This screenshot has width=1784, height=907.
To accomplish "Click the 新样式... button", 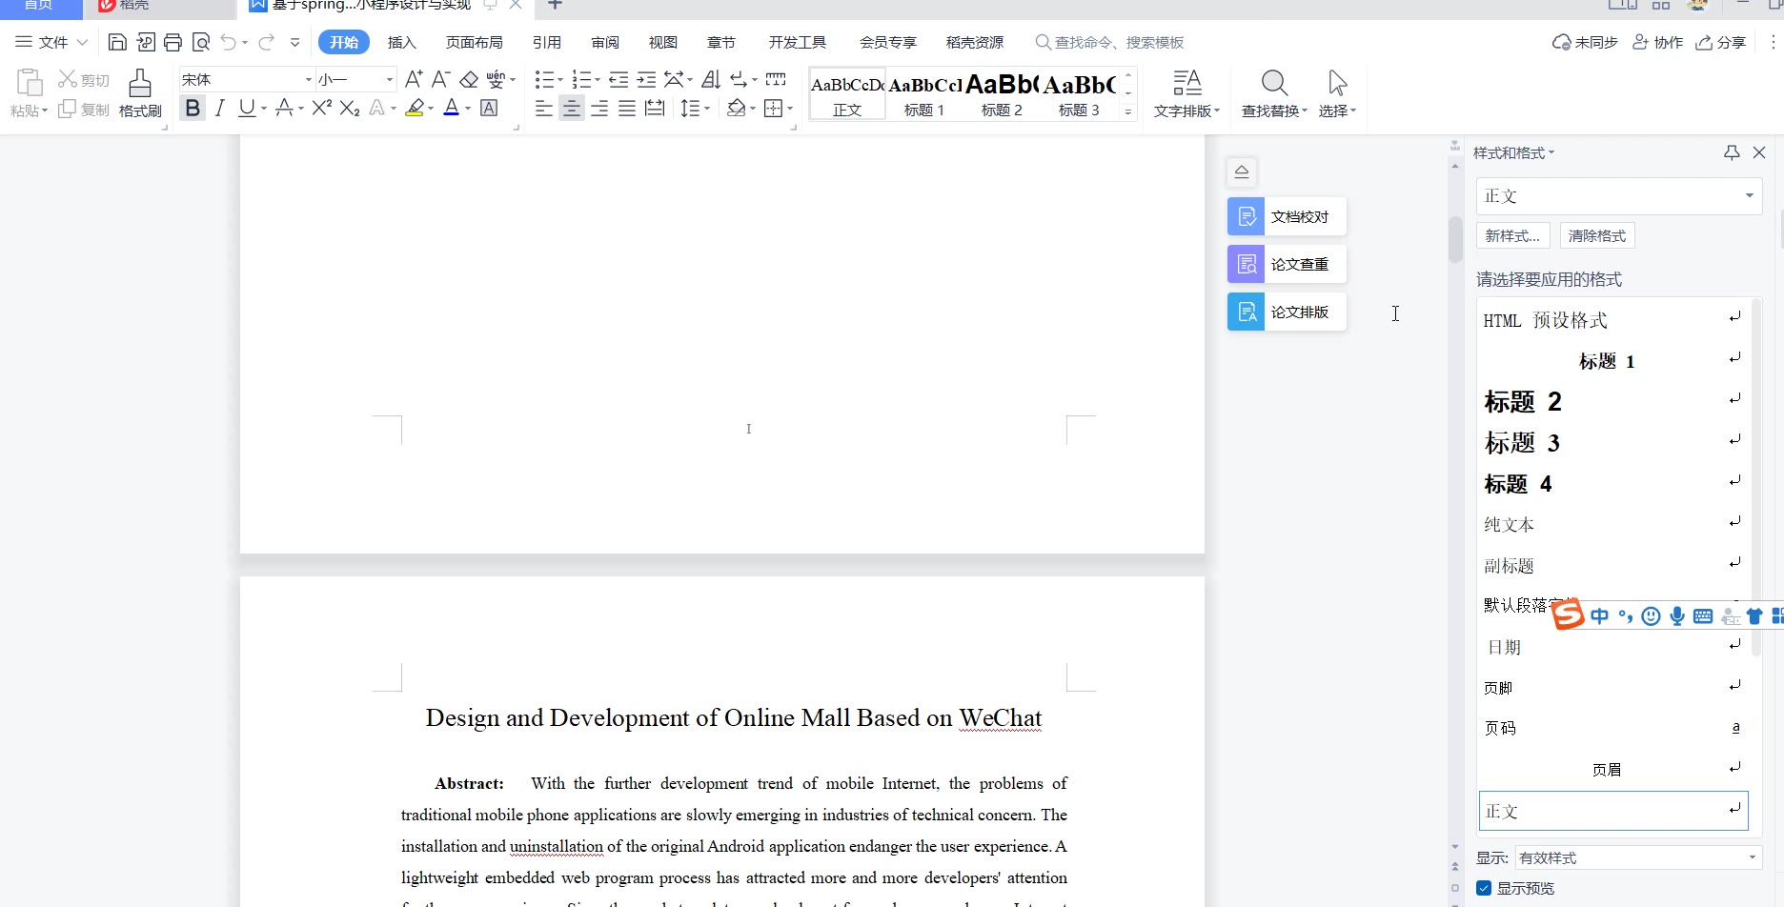I will pos(1512,235).
